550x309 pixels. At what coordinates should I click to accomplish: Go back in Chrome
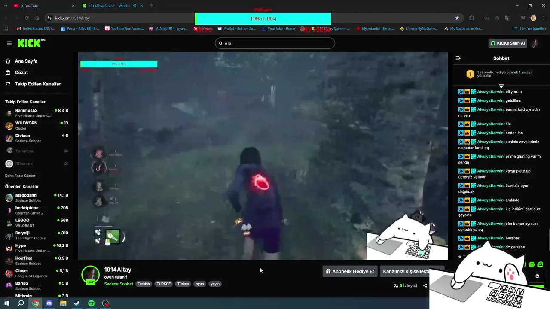tap(6, 18)
